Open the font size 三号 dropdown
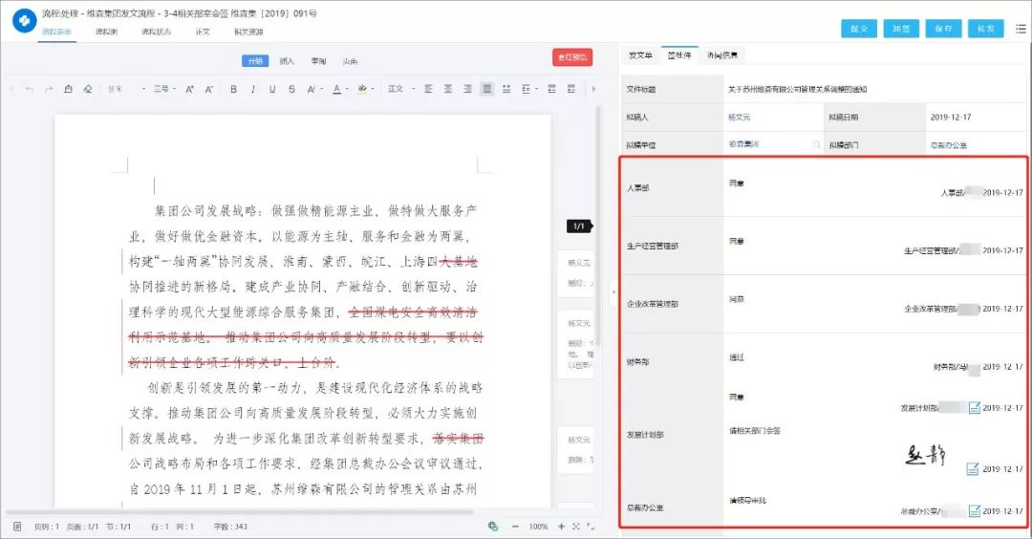This screenshot has width=1032, height=539. [x=164, y=89]
